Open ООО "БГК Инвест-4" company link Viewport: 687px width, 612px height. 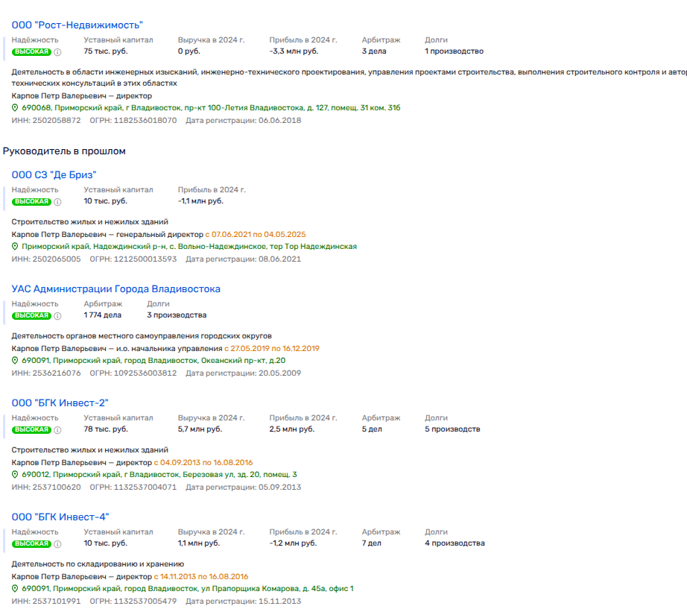click(x=60, y=517)
